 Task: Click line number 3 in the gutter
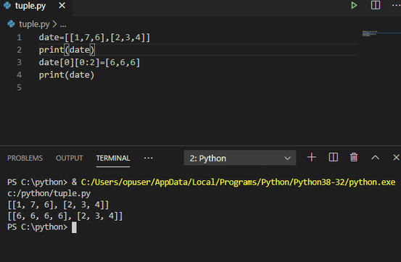tap(19, 62)
